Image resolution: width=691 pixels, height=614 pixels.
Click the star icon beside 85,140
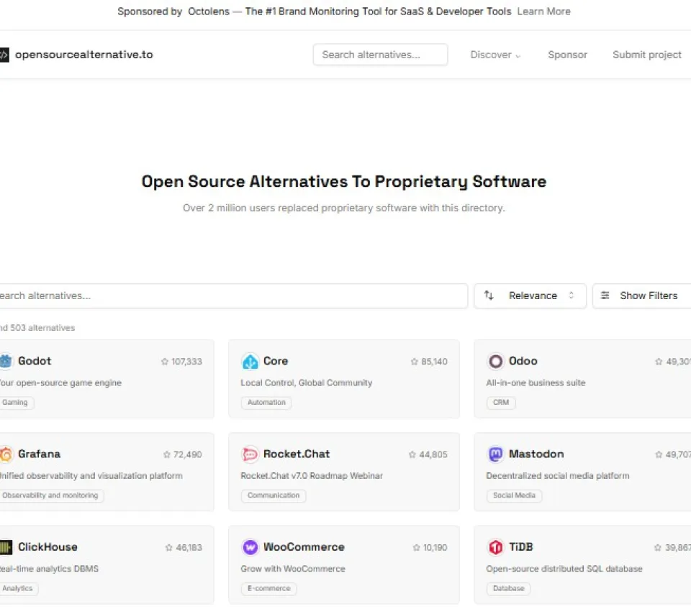pos(415,362)
